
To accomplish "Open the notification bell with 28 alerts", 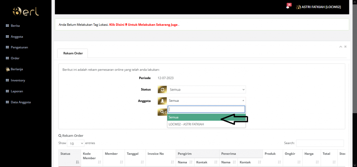I will pos(288,7).
